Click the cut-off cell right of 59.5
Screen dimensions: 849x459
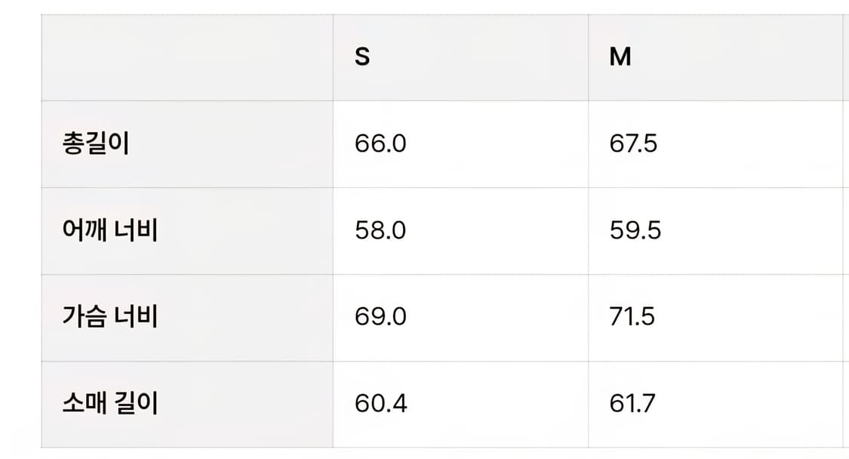pos(845,230)
